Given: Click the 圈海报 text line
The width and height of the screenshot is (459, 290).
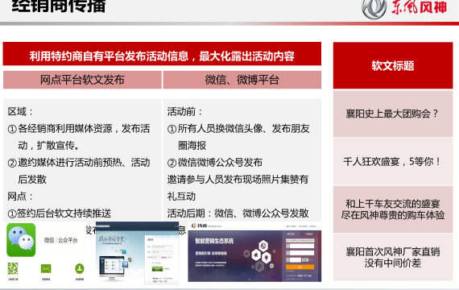Looking at the screenshot, I should pos(192,146).
